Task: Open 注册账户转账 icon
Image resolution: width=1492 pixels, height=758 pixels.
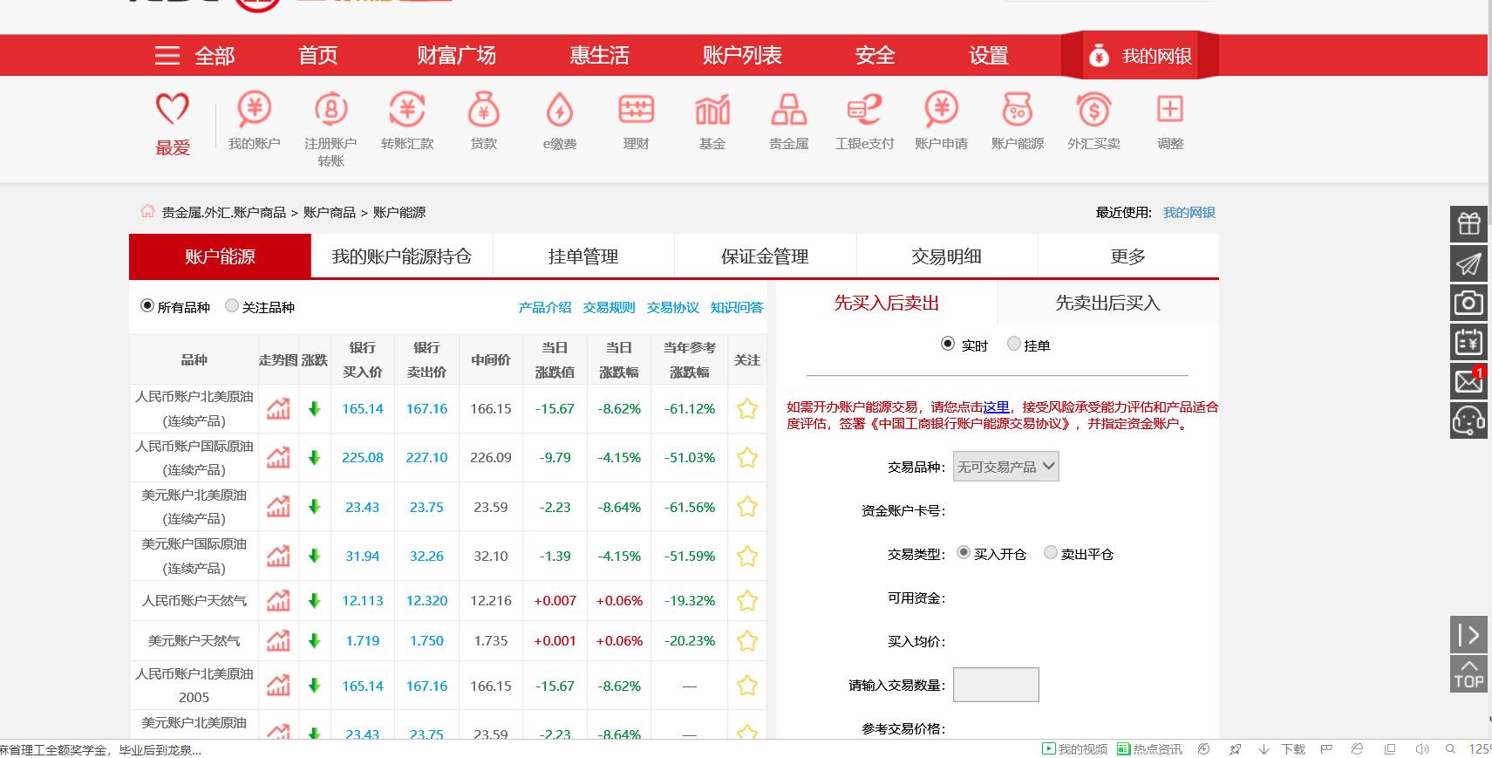Action: [x=330, y=110]
